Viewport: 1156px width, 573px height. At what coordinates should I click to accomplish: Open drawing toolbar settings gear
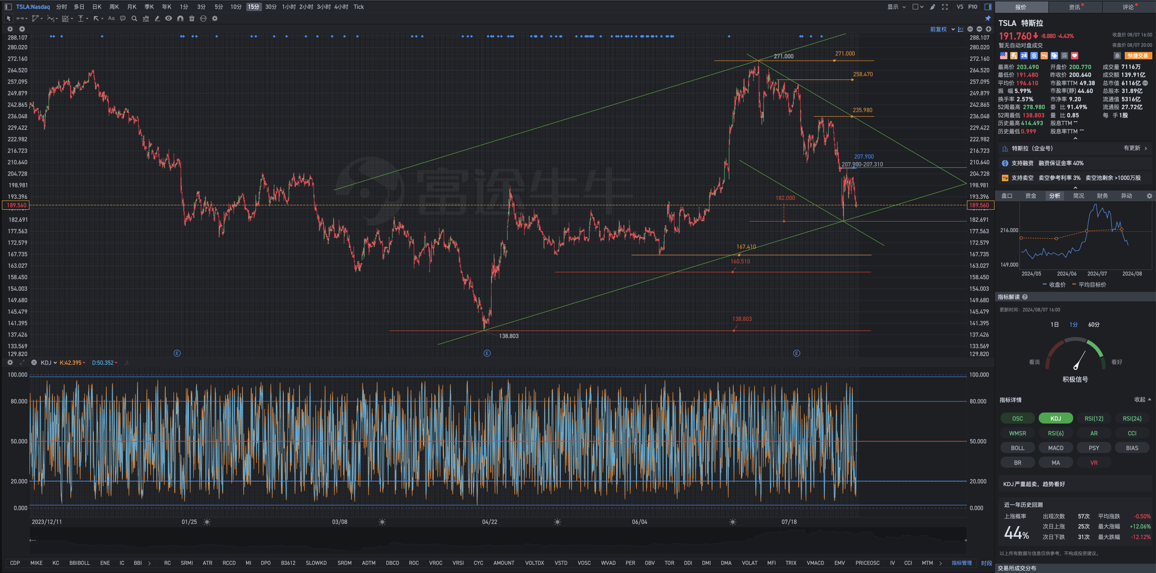pos(215,18)
